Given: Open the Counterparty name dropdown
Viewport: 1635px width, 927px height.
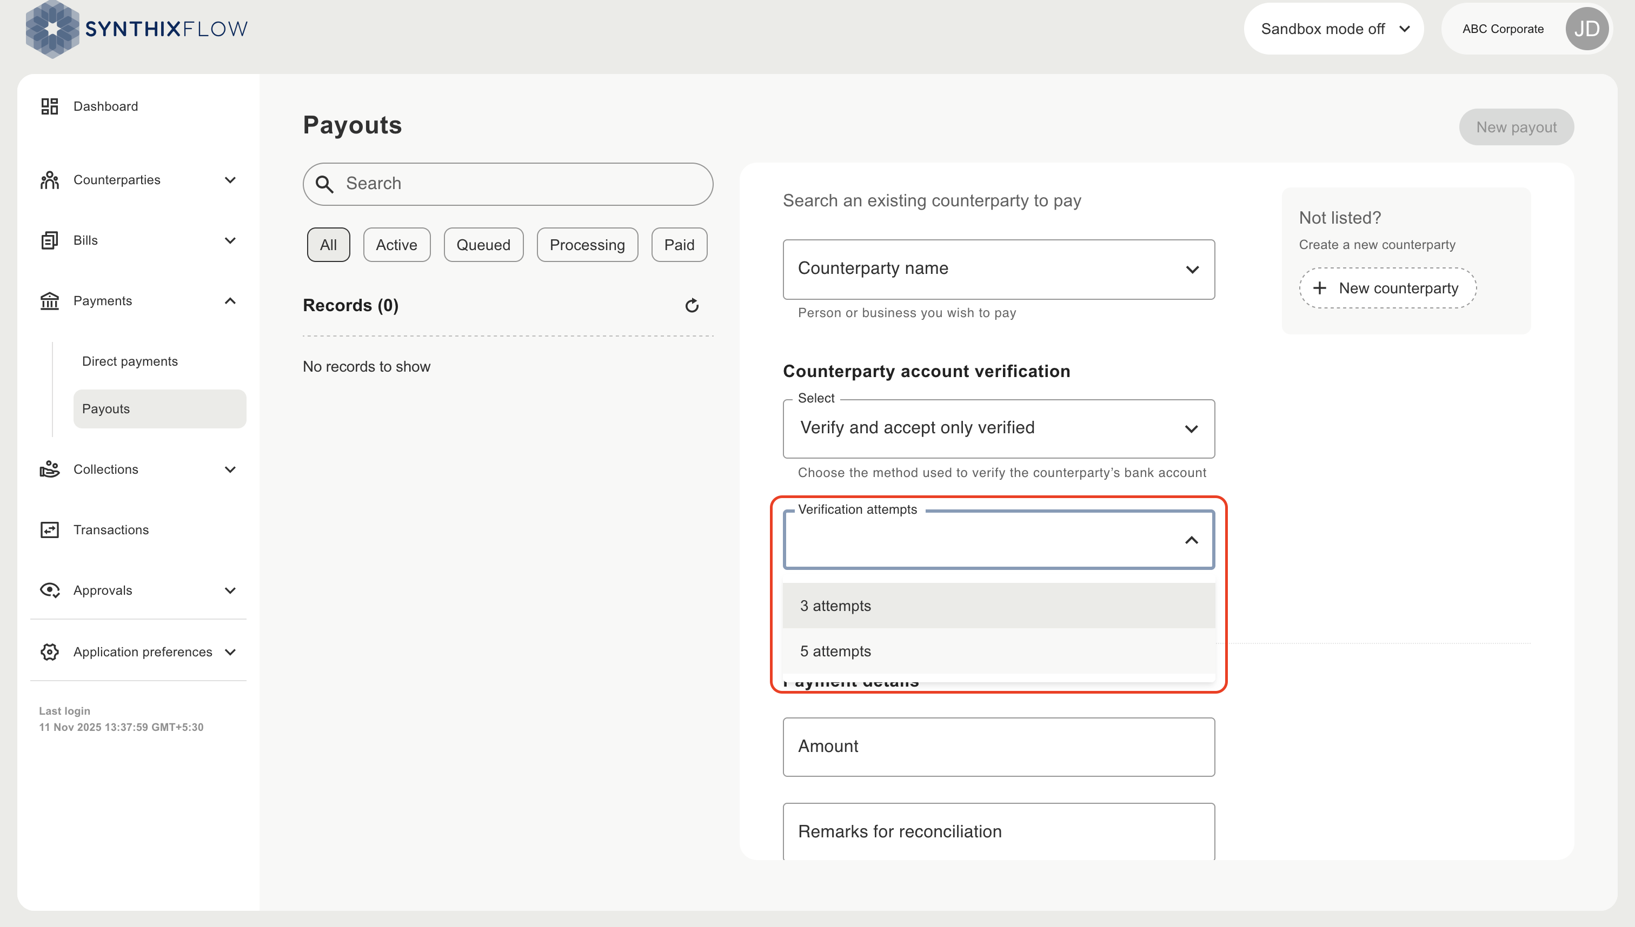Looking at the screenshot, I should (x=999, y=270).
